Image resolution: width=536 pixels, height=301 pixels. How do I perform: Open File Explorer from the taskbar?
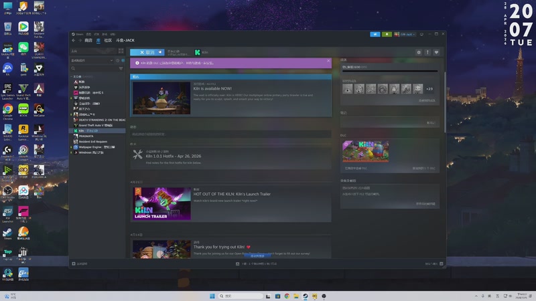(x=296, y=296)
